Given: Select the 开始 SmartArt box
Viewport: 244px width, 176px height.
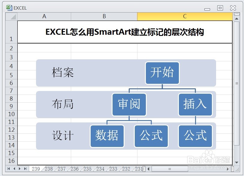Looking at the screenshot, I should click(162, 73).
